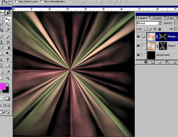Switch to Standard editing mode
Image resolution: width=178 pixels, height=137 pixels.
[2, 99]
